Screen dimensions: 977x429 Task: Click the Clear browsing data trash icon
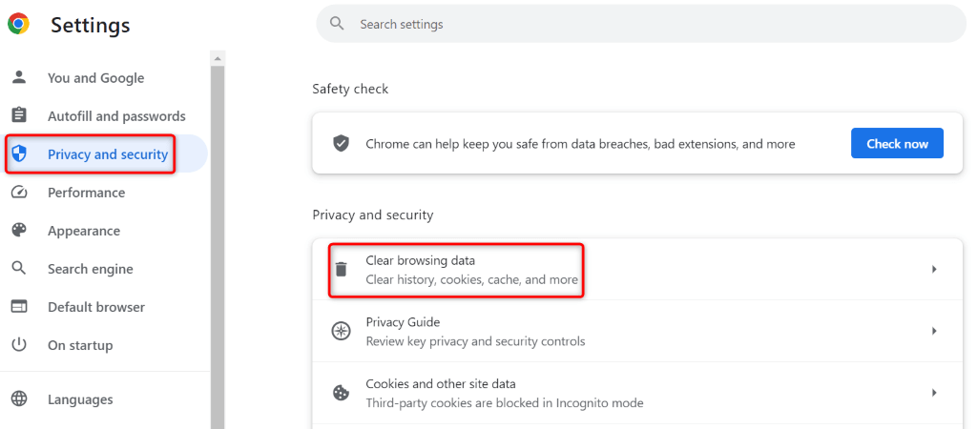click(341, 270)
